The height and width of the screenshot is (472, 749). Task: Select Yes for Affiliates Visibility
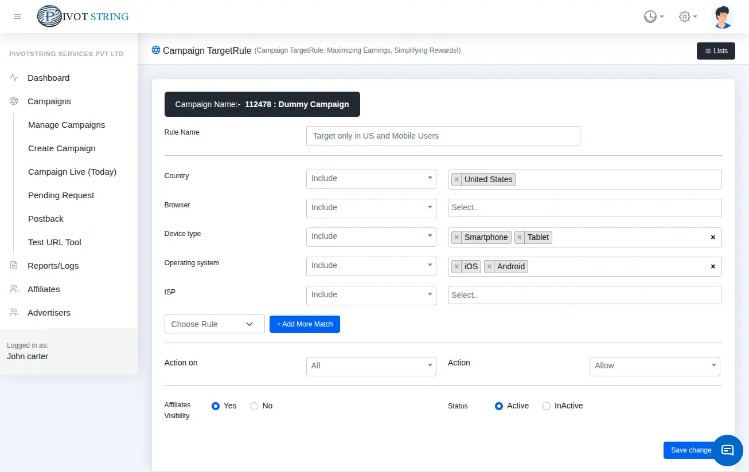[x=216, y=406]
